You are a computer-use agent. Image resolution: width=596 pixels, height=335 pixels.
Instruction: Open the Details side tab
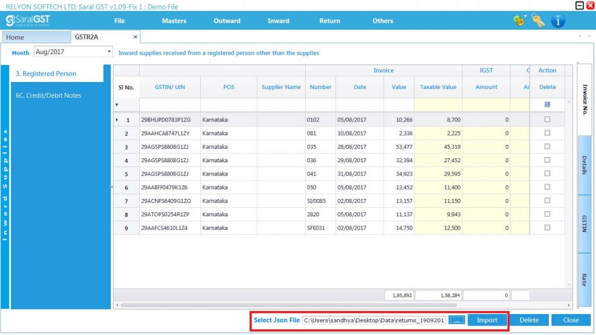pyautogui.click(x=584, y=165)
